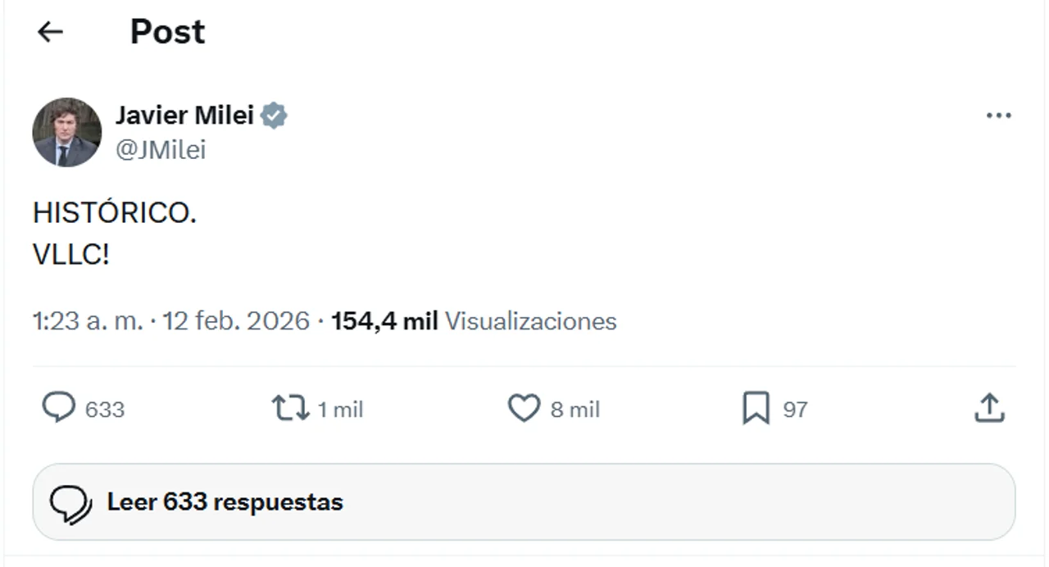
Task: Open the 154,4 mil Visualizaciones link
Action: [474, 321]
